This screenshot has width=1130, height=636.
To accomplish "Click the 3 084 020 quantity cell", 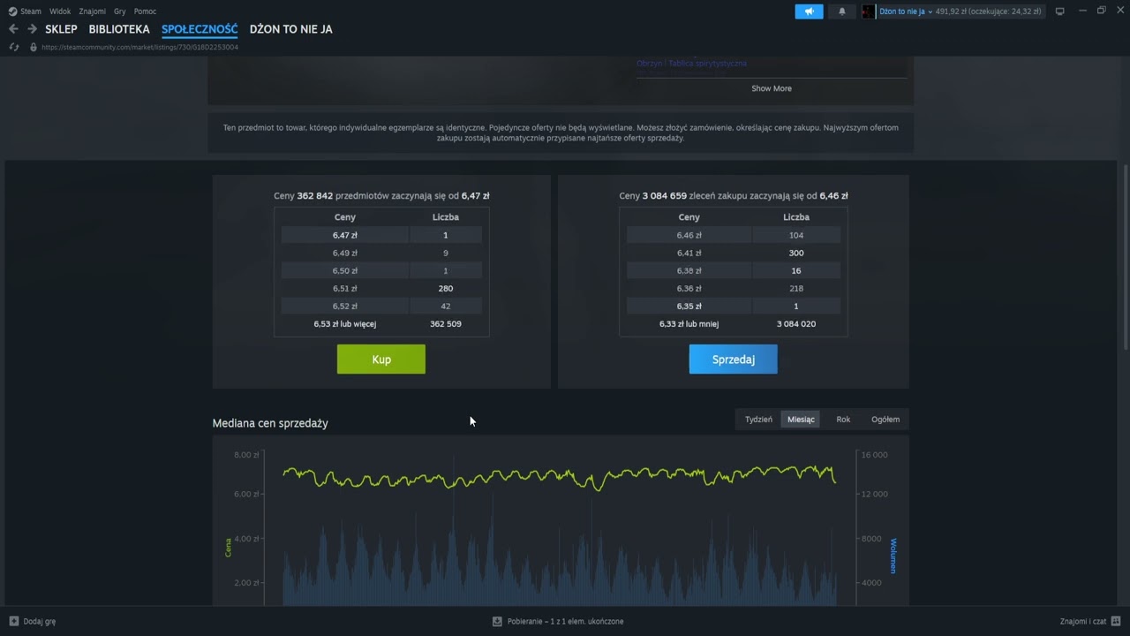I will [796, 323].
